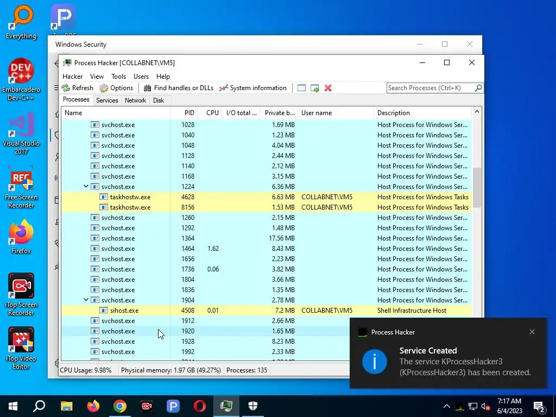556x417 pixels.
Task: Sort by the CPU column header
Action: [x=210, y=113]
